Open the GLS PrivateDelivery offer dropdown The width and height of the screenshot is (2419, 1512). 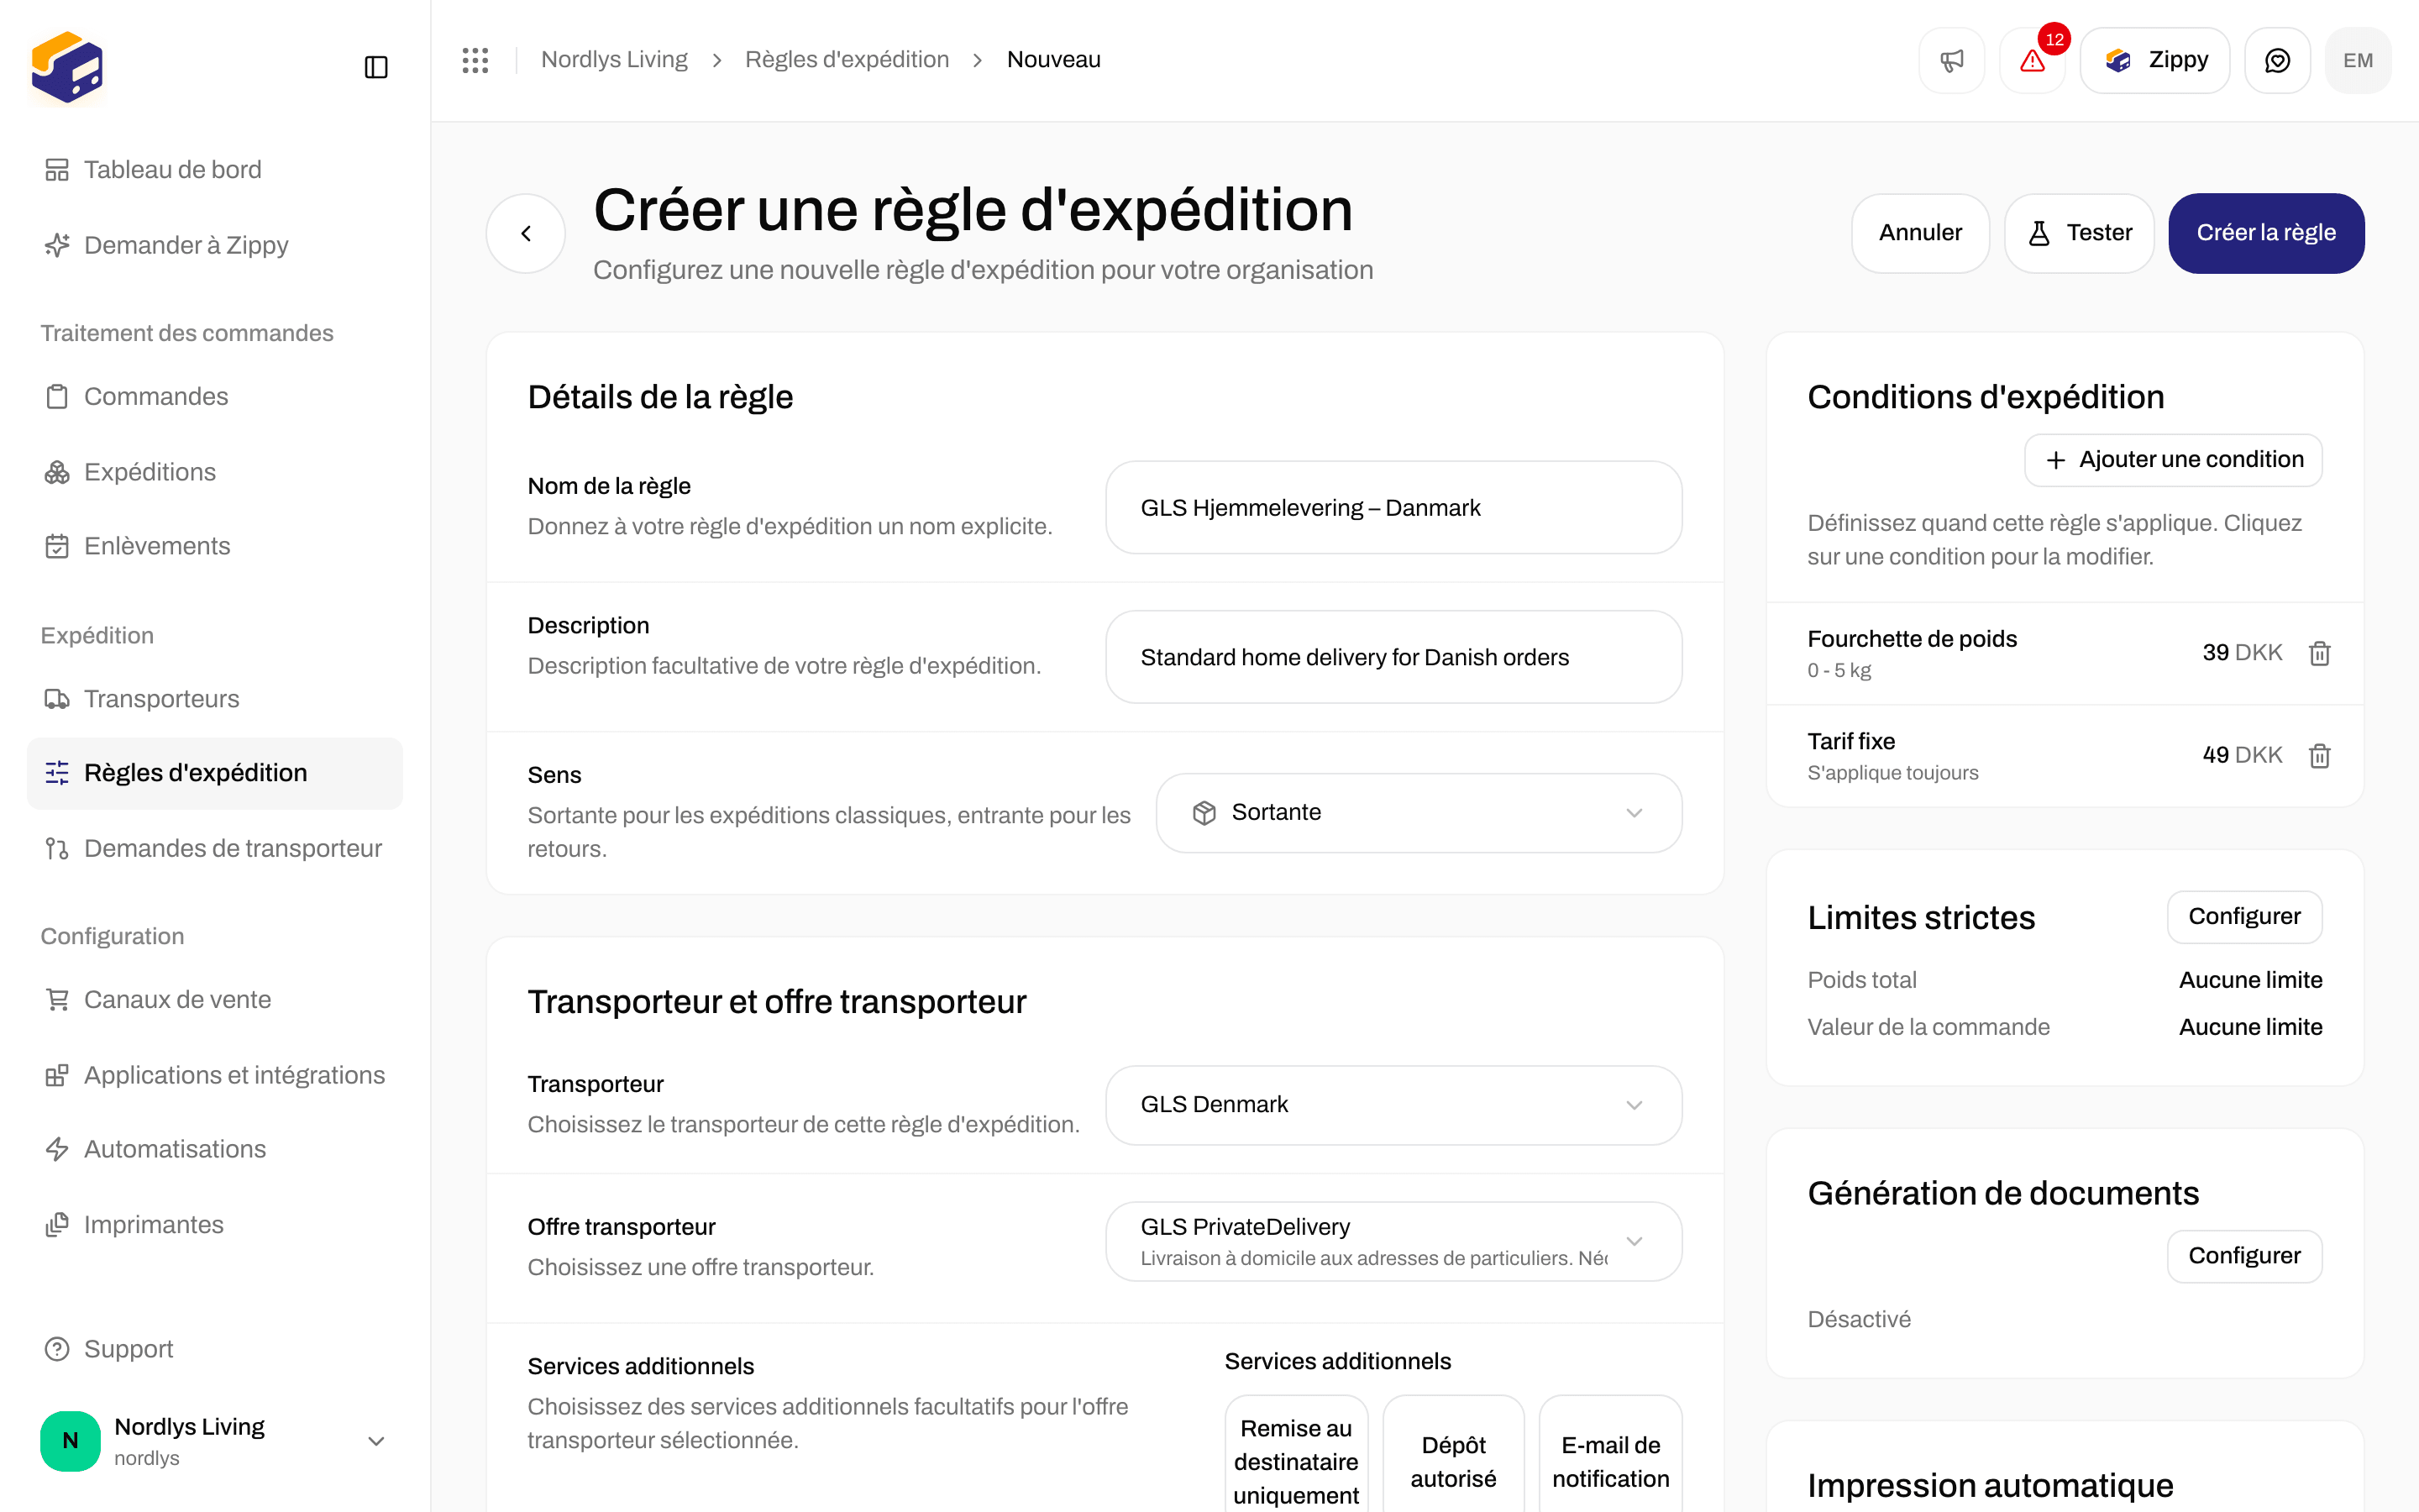coord(1393,1241)
